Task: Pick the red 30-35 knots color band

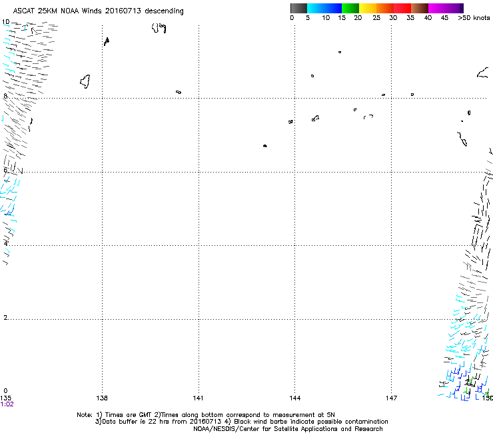Action: 402,8
